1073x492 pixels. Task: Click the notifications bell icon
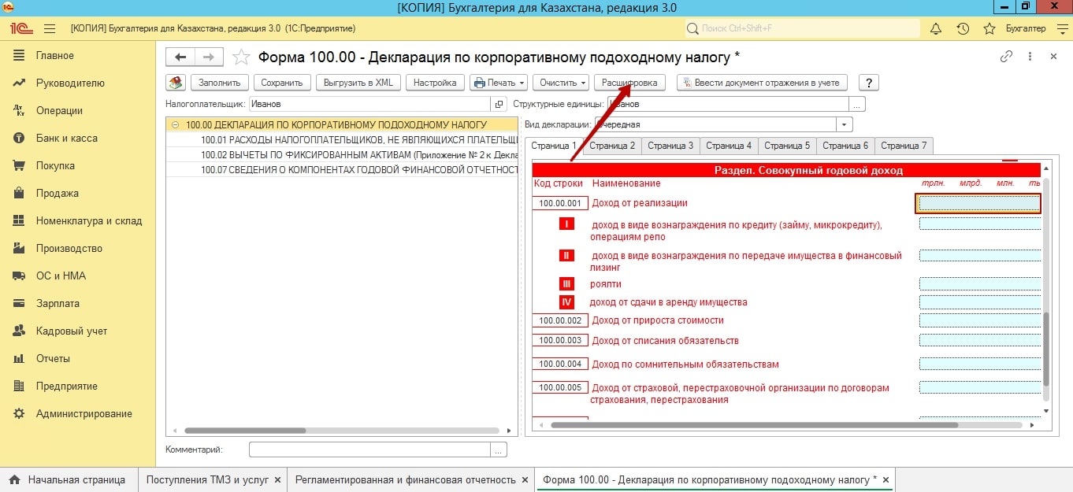click(x=936, y=29)
